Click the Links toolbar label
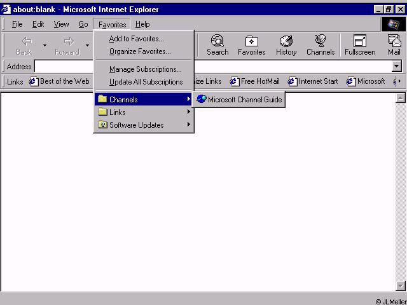 15,82
